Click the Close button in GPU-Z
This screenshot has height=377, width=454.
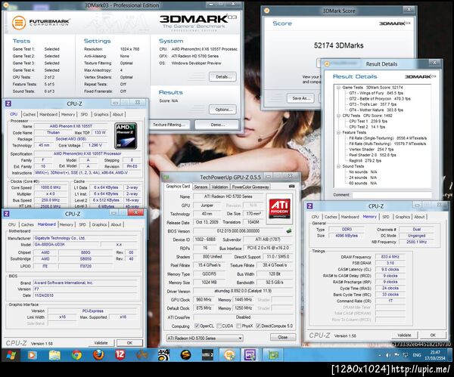coord(283,337)
